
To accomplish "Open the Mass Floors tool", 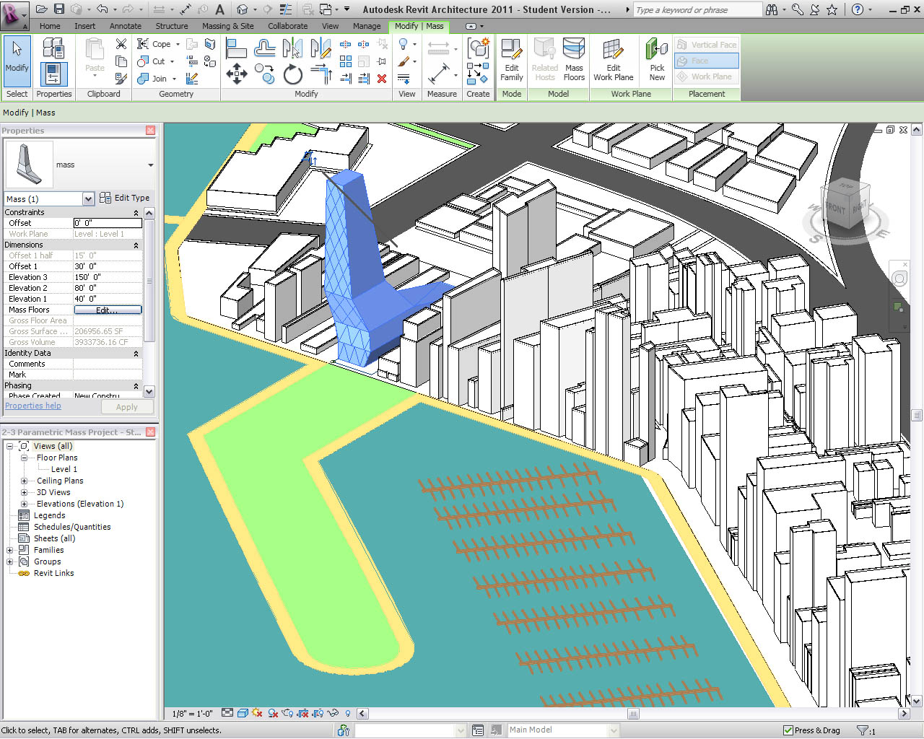I will click(574, 60).
